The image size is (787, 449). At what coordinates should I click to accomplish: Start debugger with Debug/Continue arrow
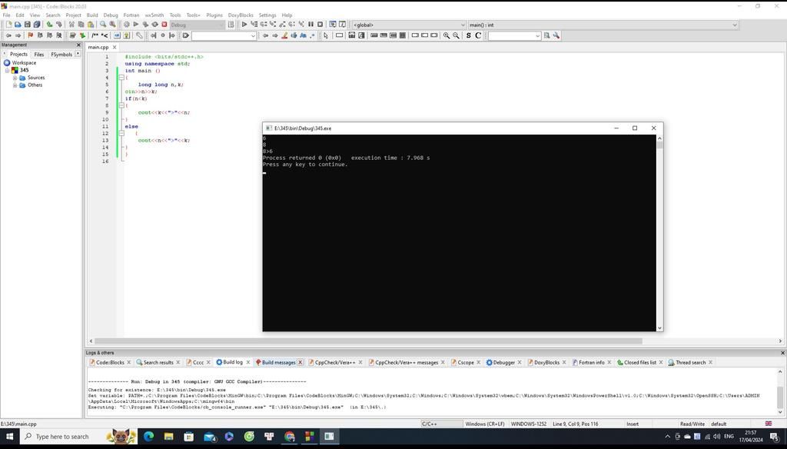[x=244, y=24]
